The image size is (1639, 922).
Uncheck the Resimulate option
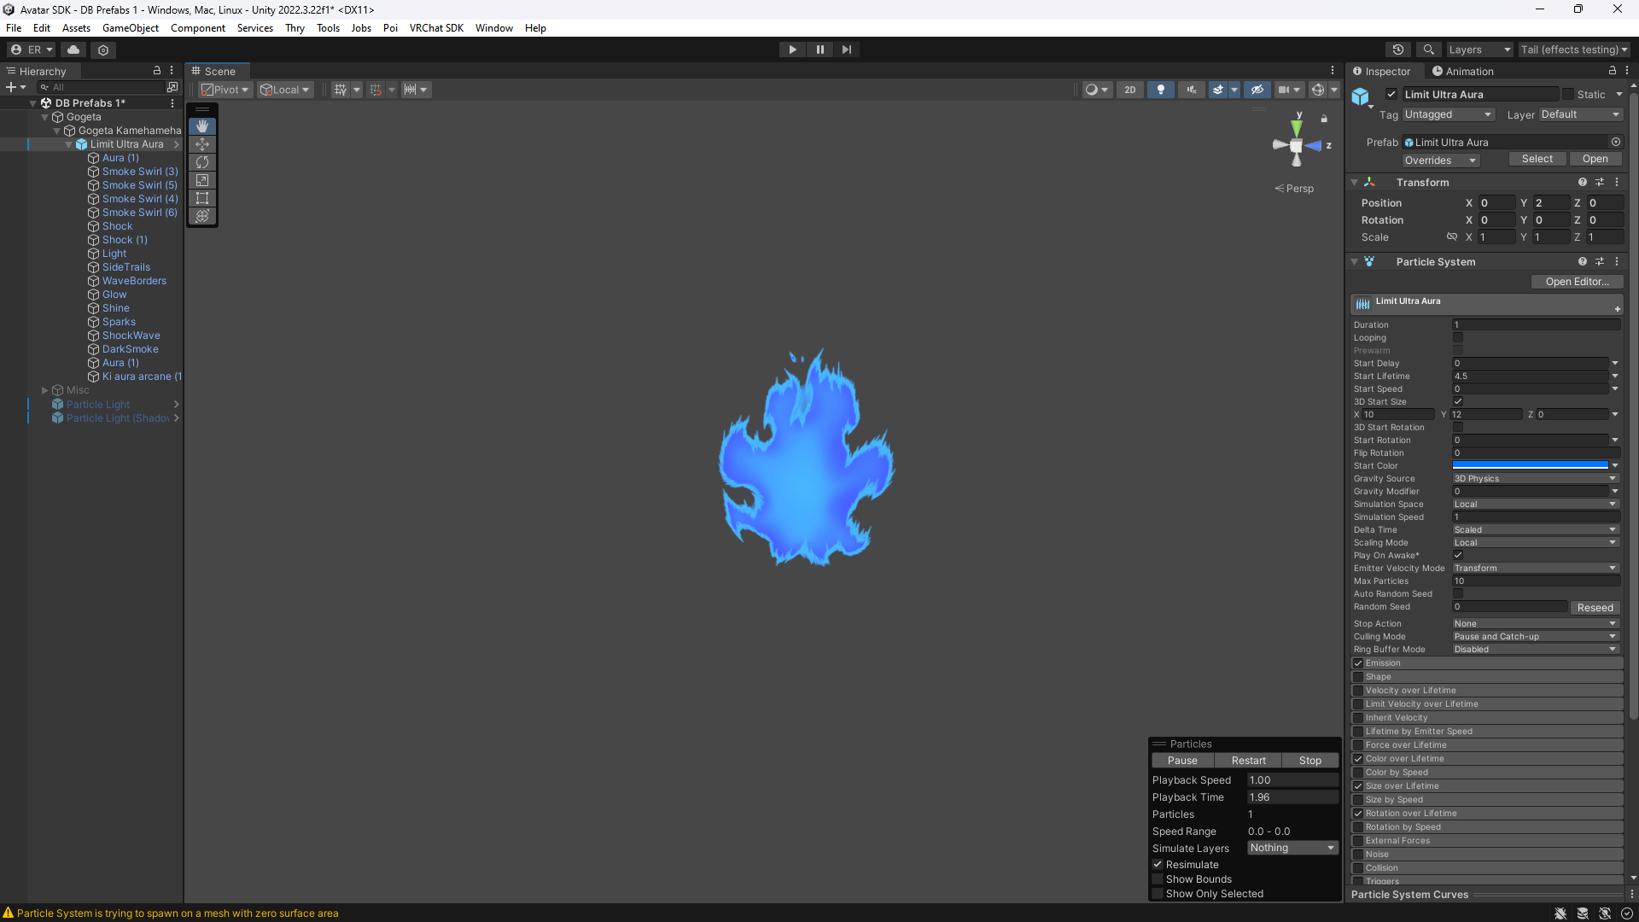(1158, 865)
